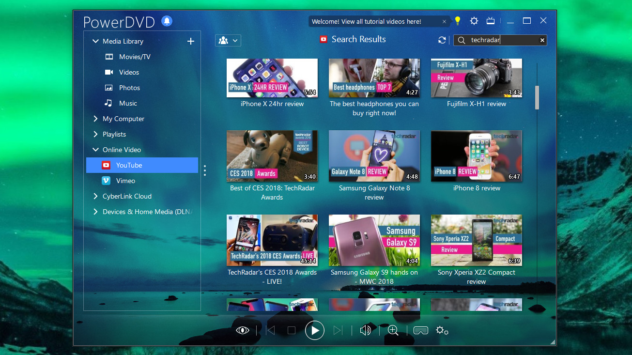
Task: Click the yellow lightbulb tips icon
Action: tap(457, 21)
